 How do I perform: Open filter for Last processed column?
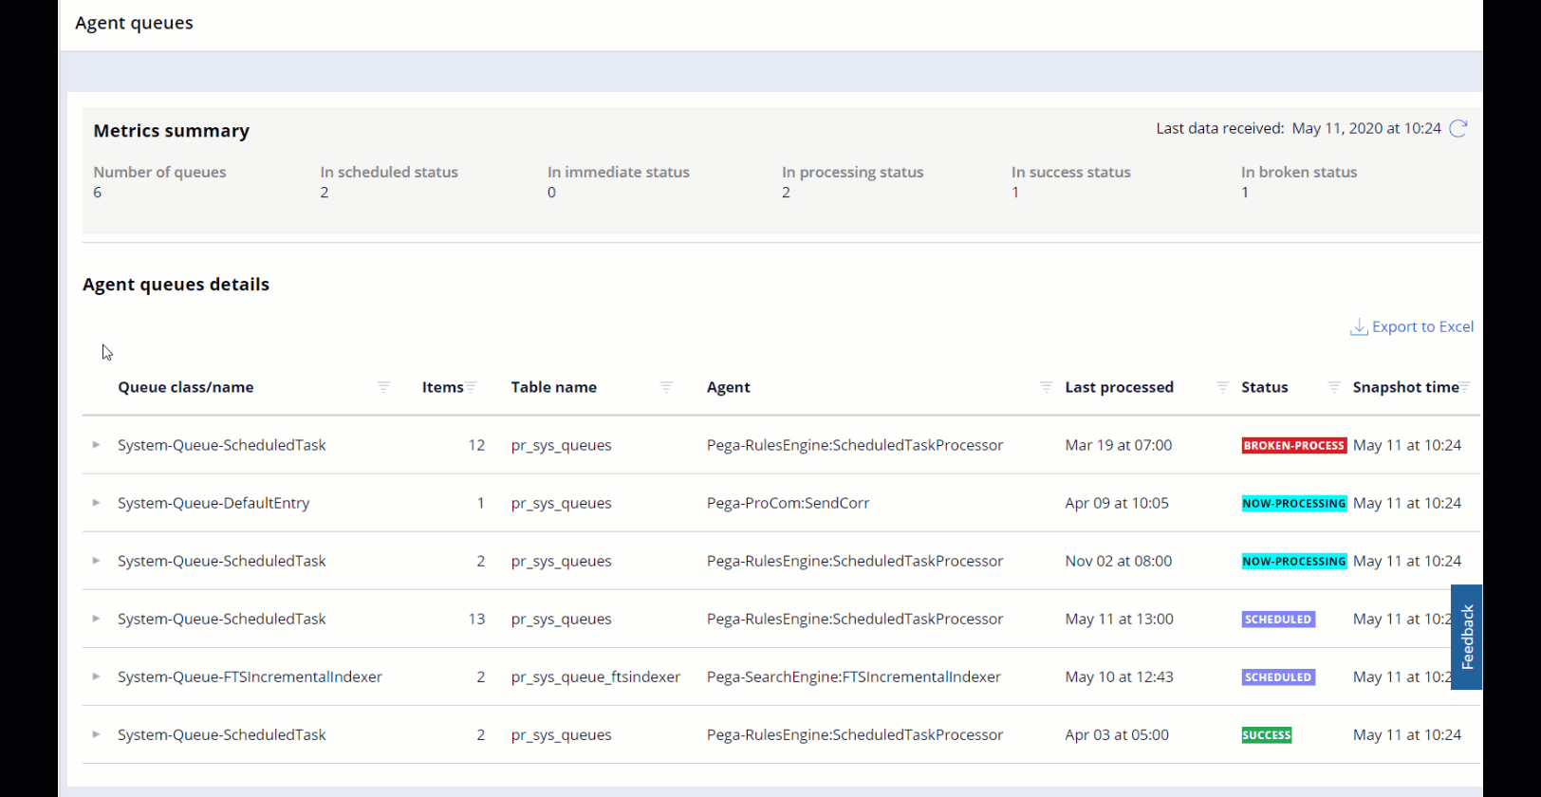(x=1222, y=387)
